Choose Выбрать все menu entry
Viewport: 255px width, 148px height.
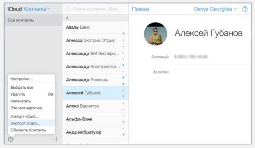pos(31,88)
